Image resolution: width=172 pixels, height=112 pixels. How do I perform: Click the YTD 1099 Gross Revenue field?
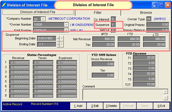coord(103,64)
